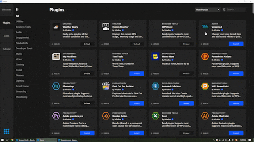254x142 pixels.
Task: Select the Smart Home category
Action: coord(22,86)
